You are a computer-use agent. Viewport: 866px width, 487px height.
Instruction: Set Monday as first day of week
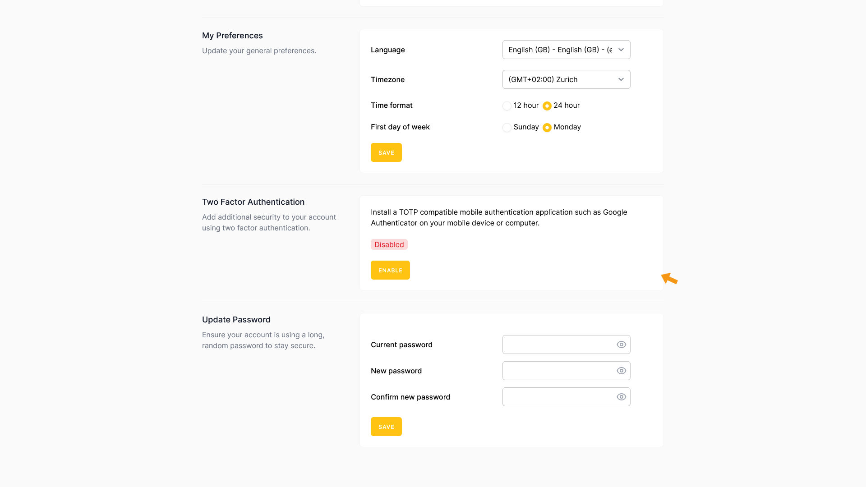tap(547, 128)
